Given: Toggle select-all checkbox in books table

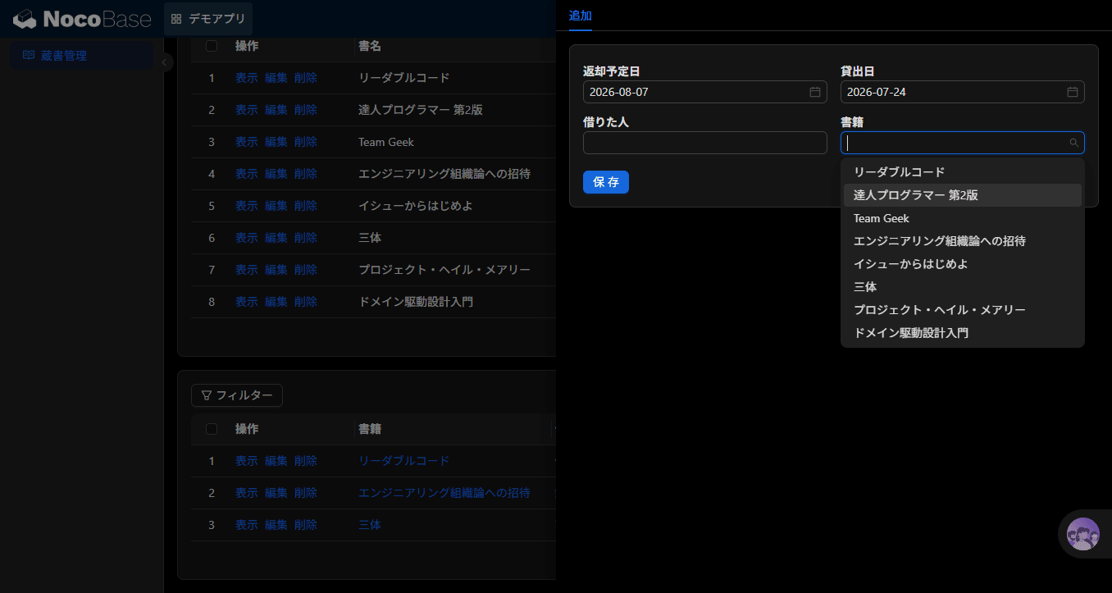Looking at the screenshot, I should click(x=212, y=46).
